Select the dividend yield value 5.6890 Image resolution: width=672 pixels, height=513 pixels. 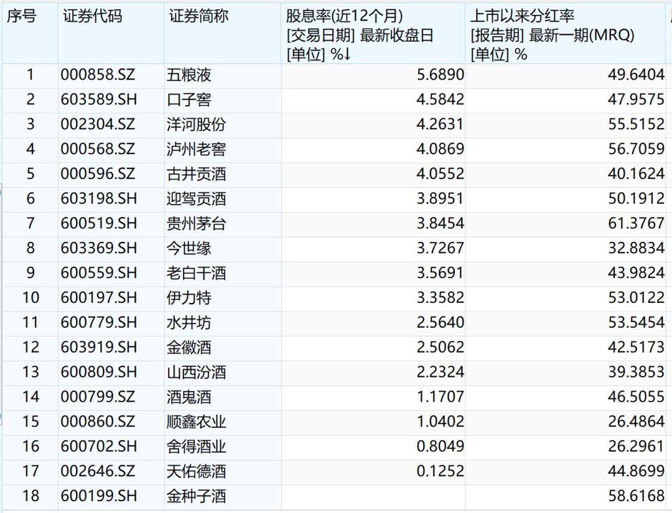[x=441, y=75]
